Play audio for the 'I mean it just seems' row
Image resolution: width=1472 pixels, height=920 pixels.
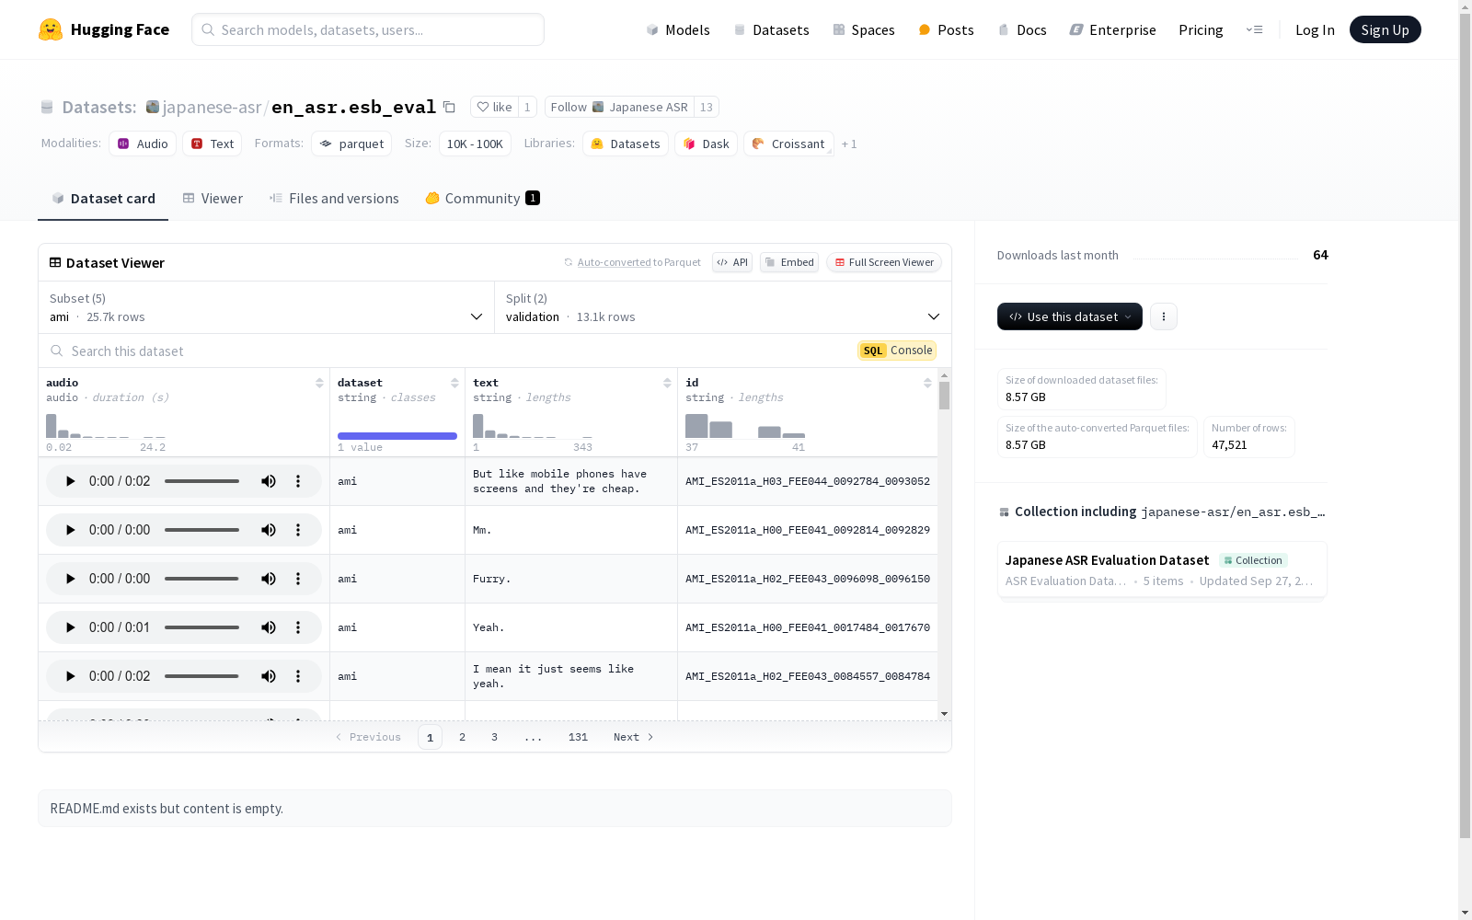tap(70, 676)
